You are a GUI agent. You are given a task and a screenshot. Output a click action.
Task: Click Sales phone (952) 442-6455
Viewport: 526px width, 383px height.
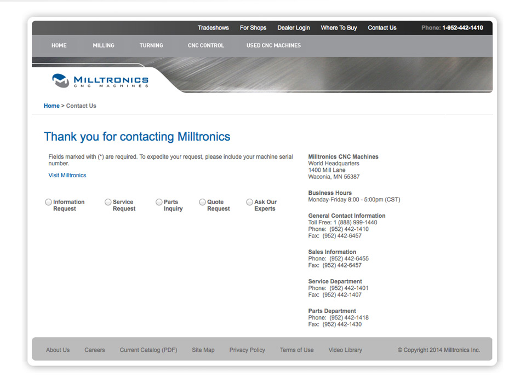(349, 259)
